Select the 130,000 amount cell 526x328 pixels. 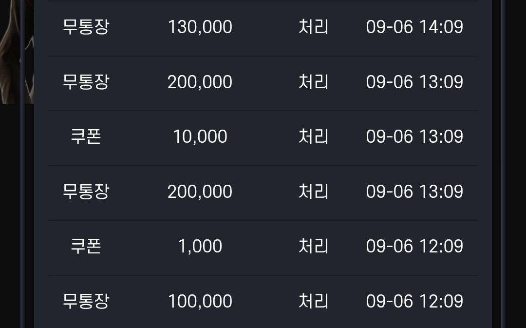point(200,27)
